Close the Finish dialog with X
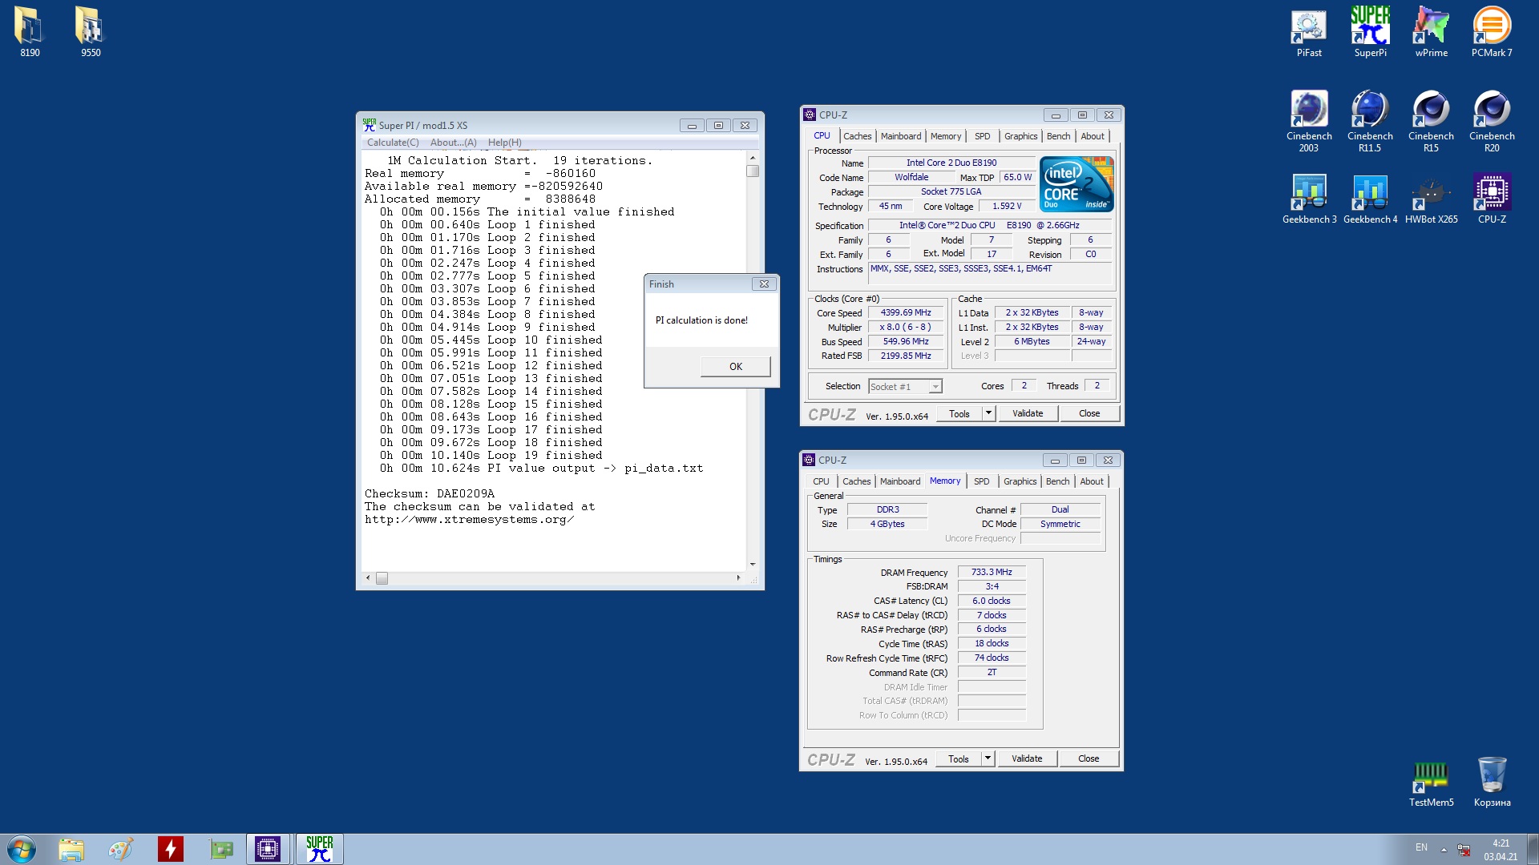The height and width of the screenshot is (865, 1539). click(764, 284)
